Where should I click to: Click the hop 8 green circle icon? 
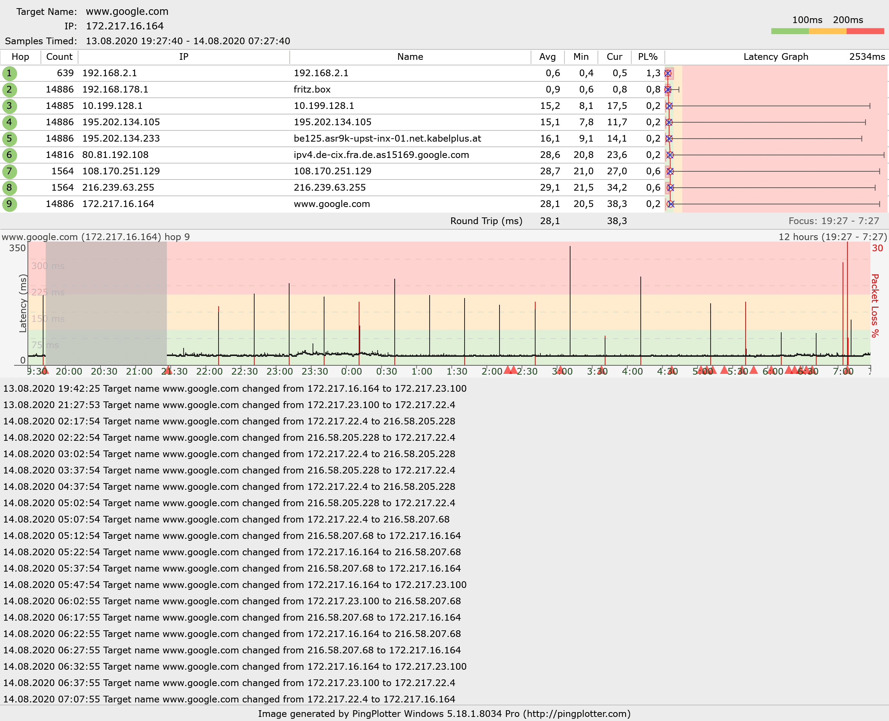(9, 188)
